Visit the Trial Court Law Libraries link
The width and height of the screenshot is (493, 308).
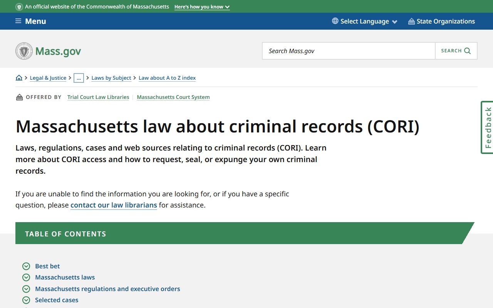(x=98, y=97)
